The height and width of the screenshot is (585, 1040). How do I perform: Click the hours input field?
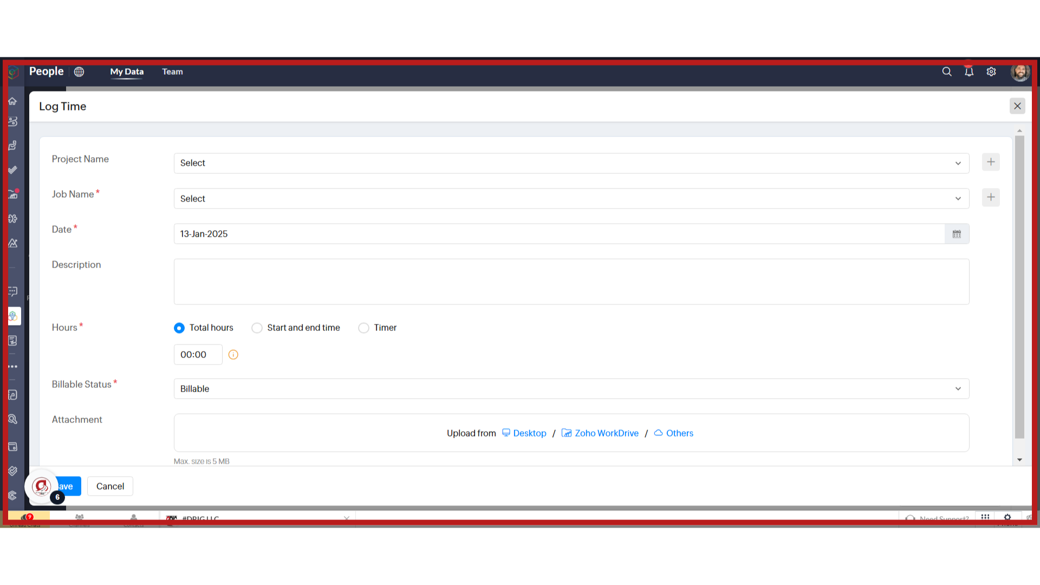[198, 354]
